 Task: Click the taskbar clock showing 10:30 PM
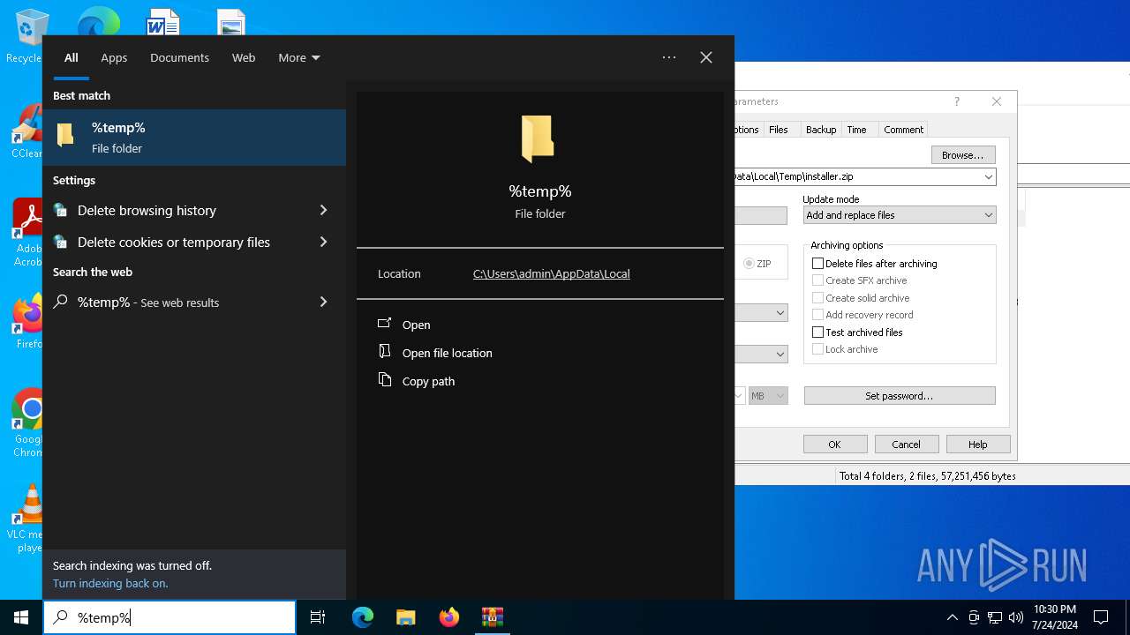pyautogui.click(x=1054, y=617)
